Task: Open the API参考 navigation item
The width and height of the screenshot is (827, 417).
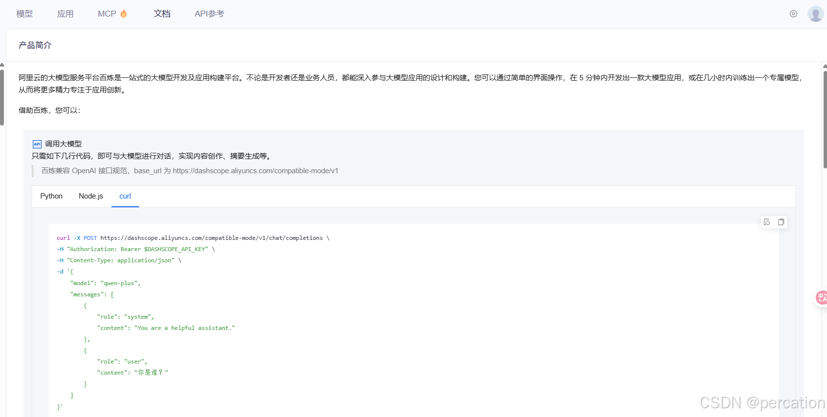Action: point(209,14)
